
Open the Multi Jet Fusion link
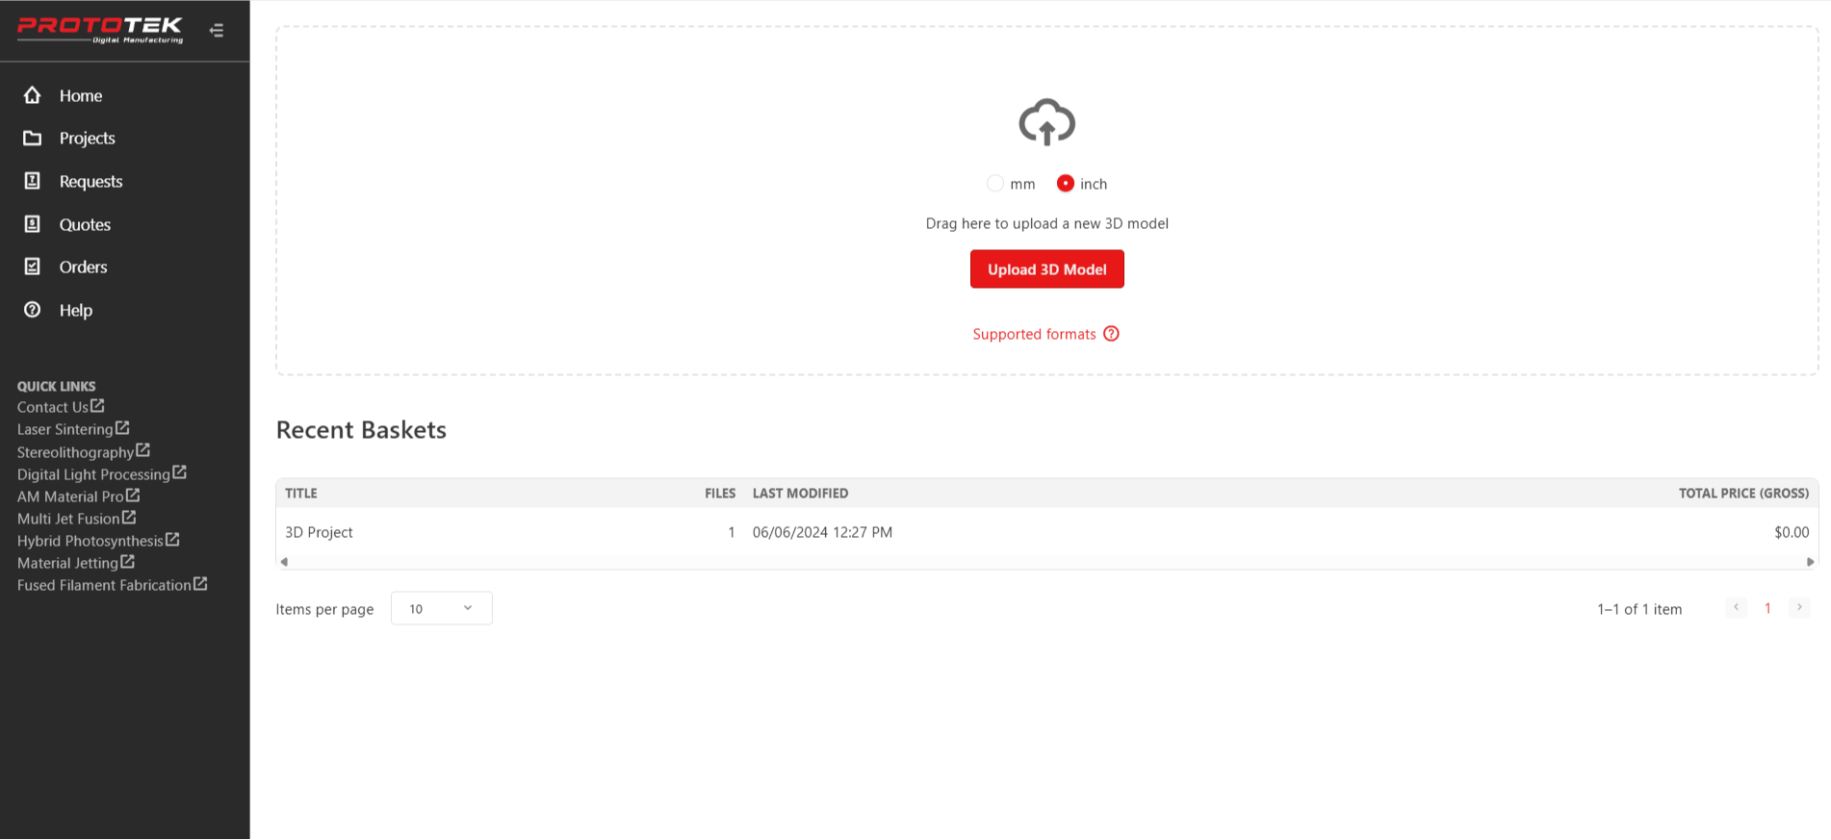click(x=68, y=519)
